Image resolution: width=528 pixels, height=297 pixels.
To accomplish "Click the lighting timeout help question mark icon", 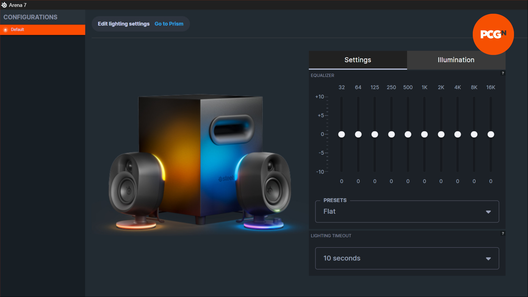I will pyautogui.click(x=503, y=233).
